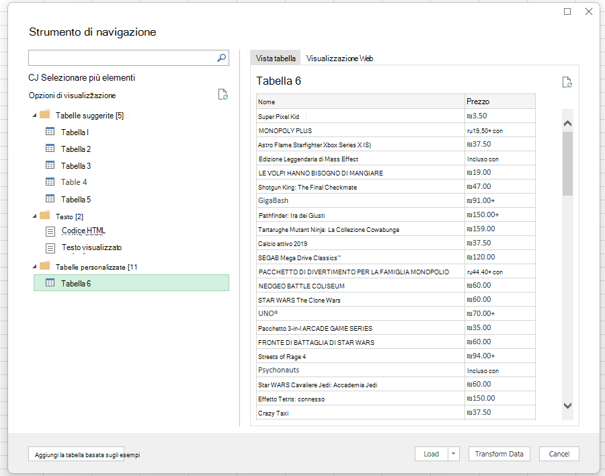
Task: Select Tabella 6 in the tree
Action: coord(131,282)
